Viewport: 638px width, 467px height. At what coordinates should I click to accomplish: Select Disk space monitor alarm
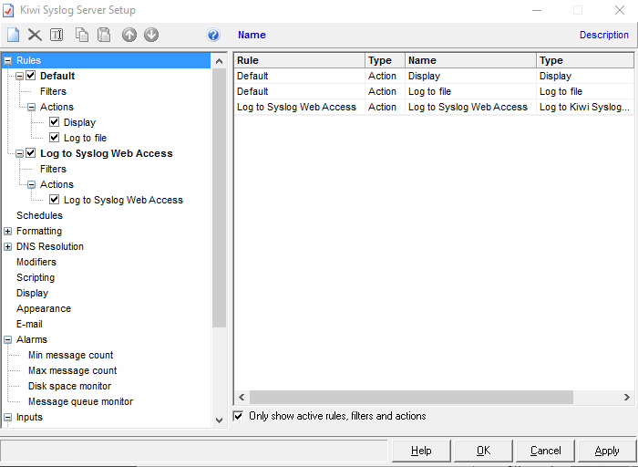pyautogui.click(x=69, y=386)
